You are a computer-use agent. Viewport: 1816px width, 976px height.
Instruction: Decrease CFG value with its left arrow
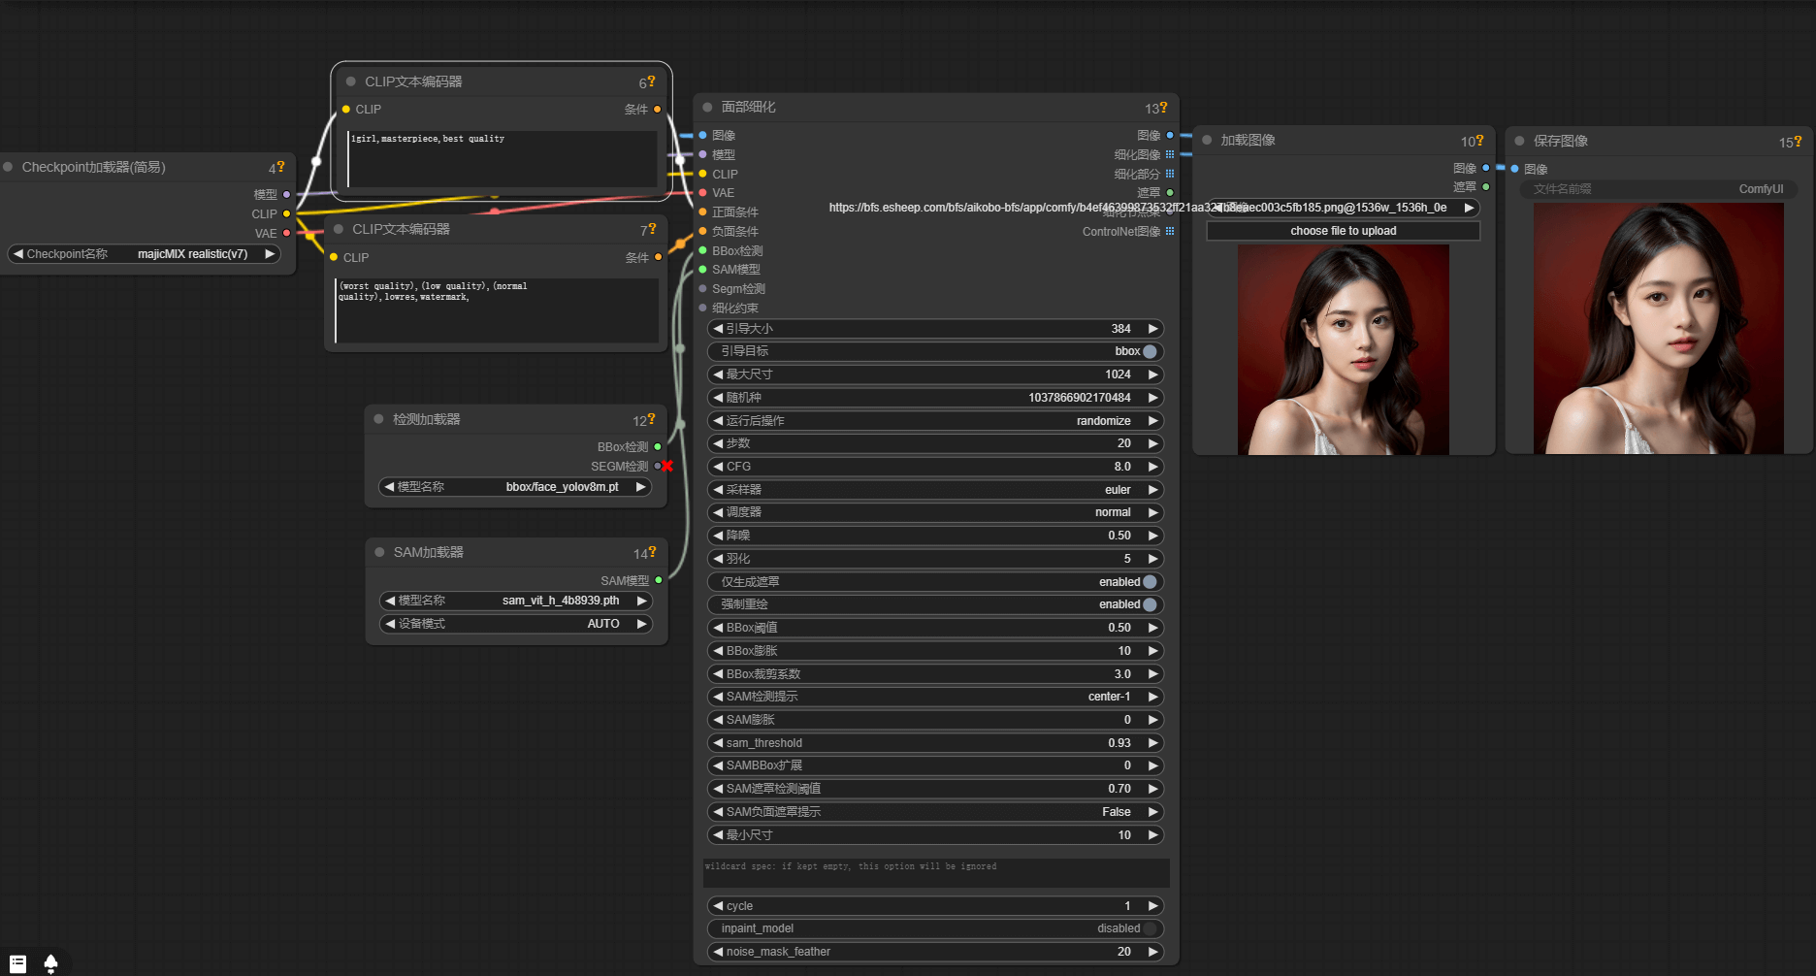[x=718, y=467]
